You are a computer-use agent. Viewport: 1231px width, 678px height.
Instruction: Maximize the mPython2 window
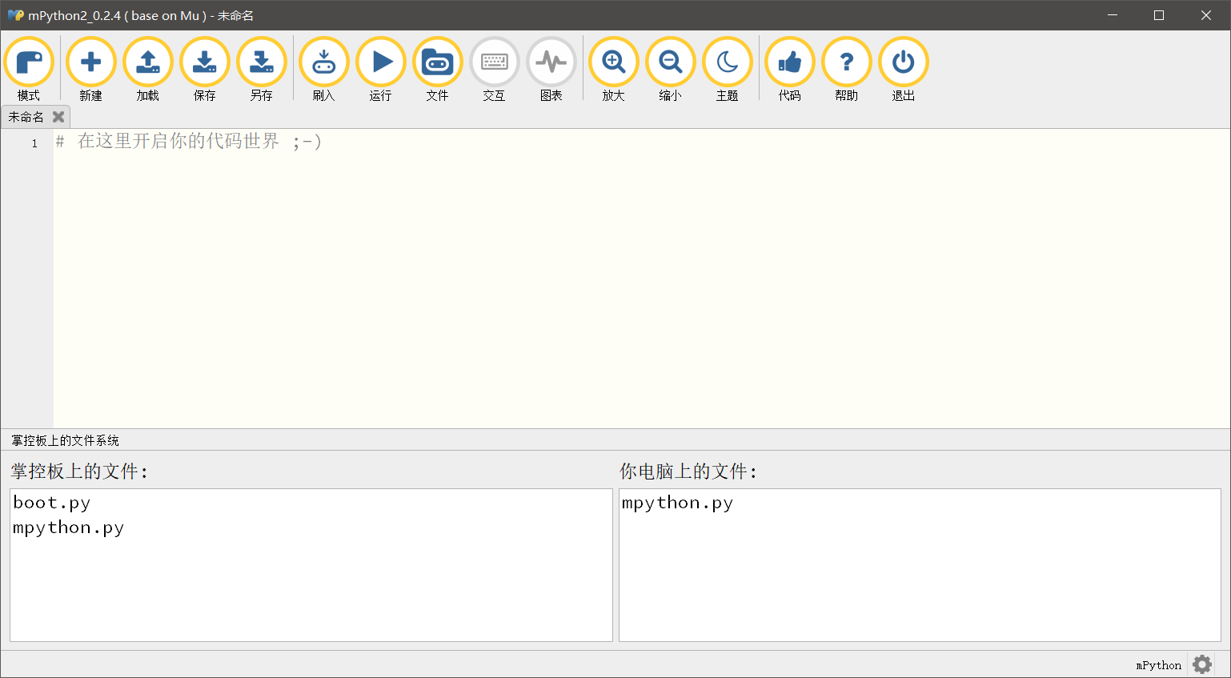(x=1158, y=15)
